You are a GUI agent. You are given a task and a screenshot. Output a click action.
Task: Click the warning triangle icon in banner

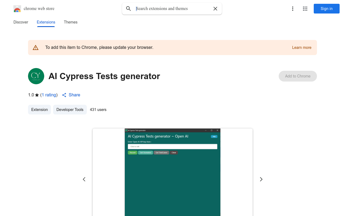36,48
